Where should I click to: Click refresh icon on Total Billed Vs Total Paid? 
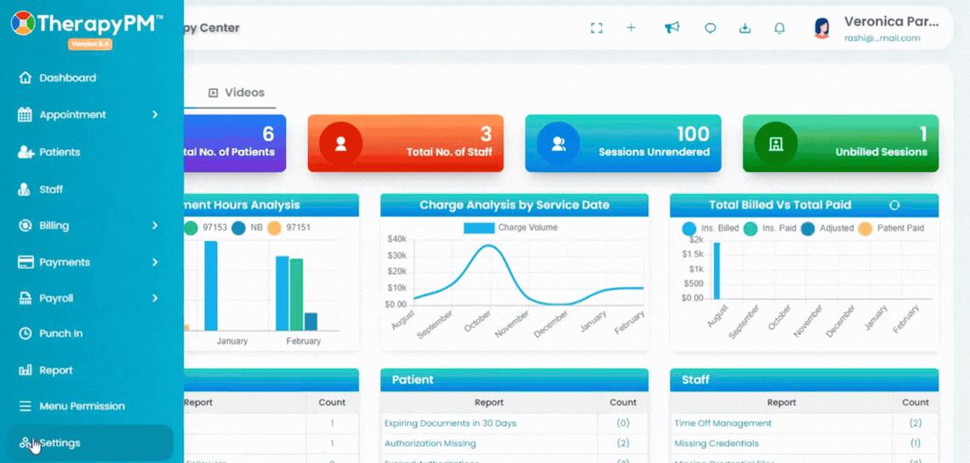point(894,205)
